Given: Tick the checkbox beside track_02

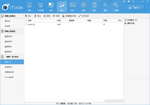Looking at the screenshot, I should 26,24.
